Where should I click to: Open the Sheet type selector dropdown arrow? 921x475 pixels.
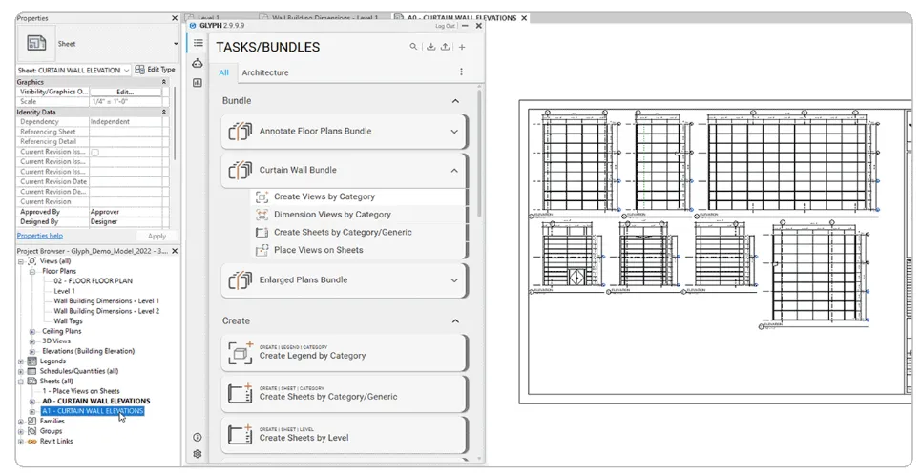click(175, 44)
